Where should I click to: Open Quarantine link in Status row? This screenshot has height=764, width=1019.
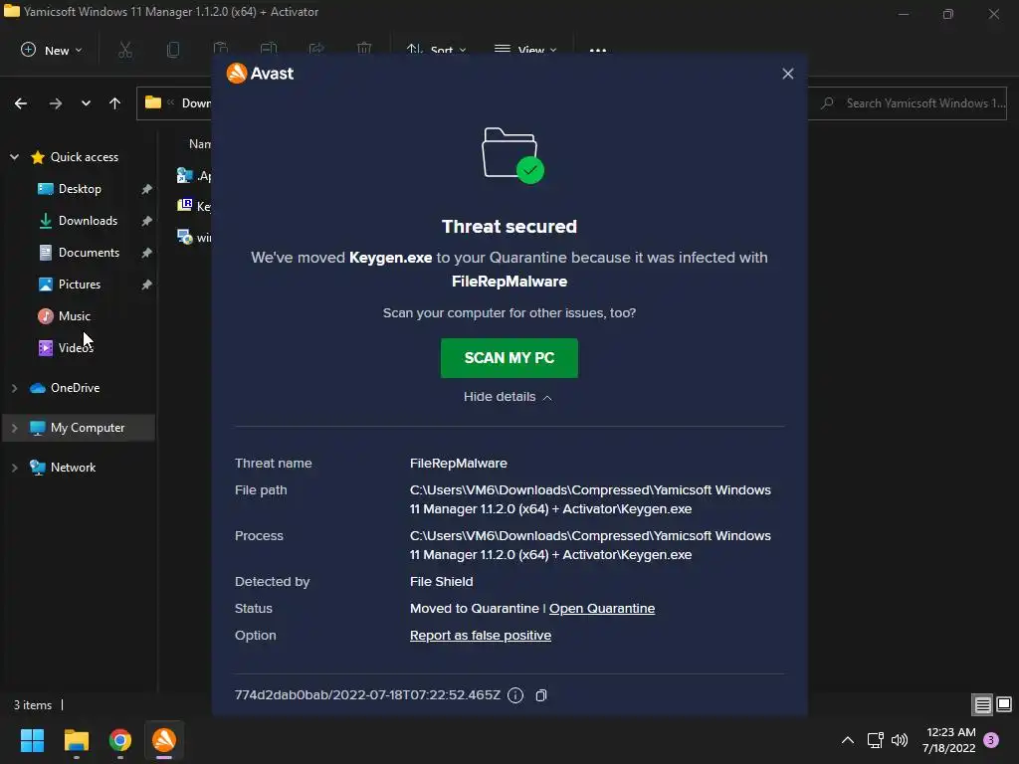click(602, 609)
